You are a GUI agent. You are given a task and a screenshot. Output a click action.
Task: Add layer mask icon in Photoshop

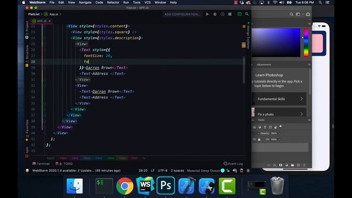(x=280, y=165)
